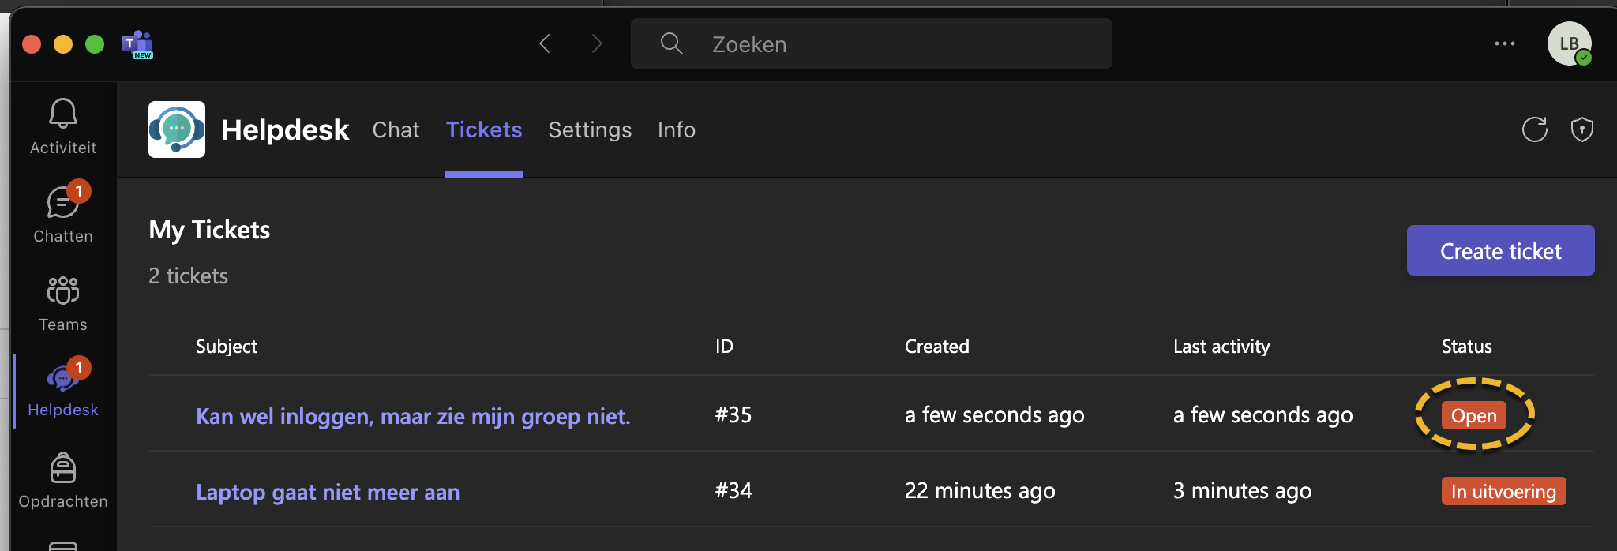Click inside the Zoeken search field

869,43
